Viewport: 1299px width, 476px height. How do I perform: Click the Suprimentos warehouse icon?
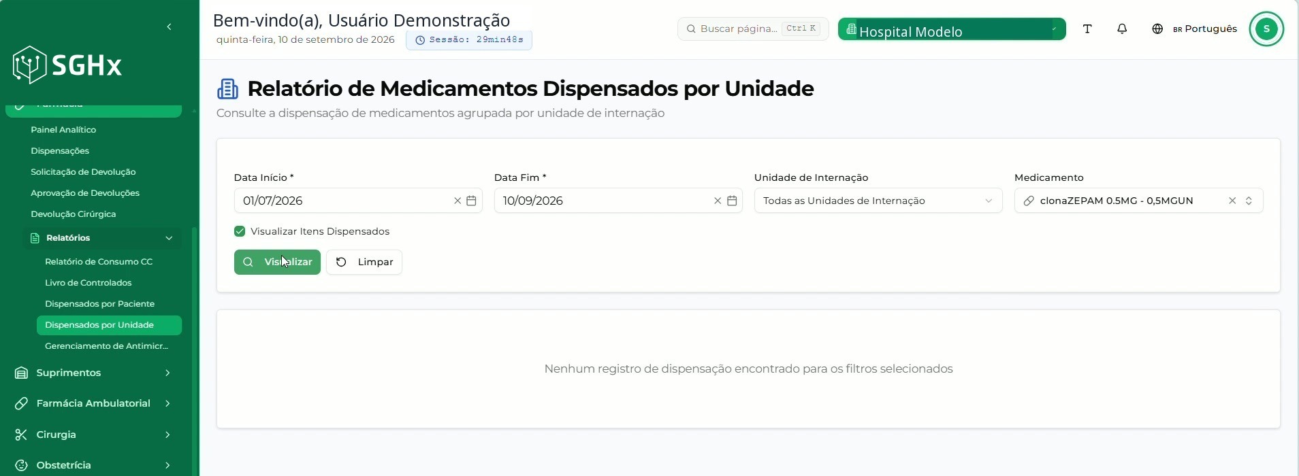pos(21,373)
